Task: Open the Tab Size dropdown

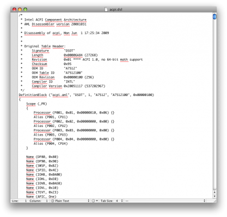Action: [x=112, y=201]
